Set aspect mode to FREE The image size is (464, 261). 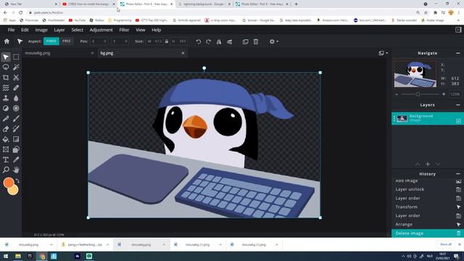[67, 41]
